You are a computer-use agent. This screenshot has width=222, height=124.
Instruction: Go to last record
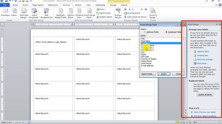(146, 9)
